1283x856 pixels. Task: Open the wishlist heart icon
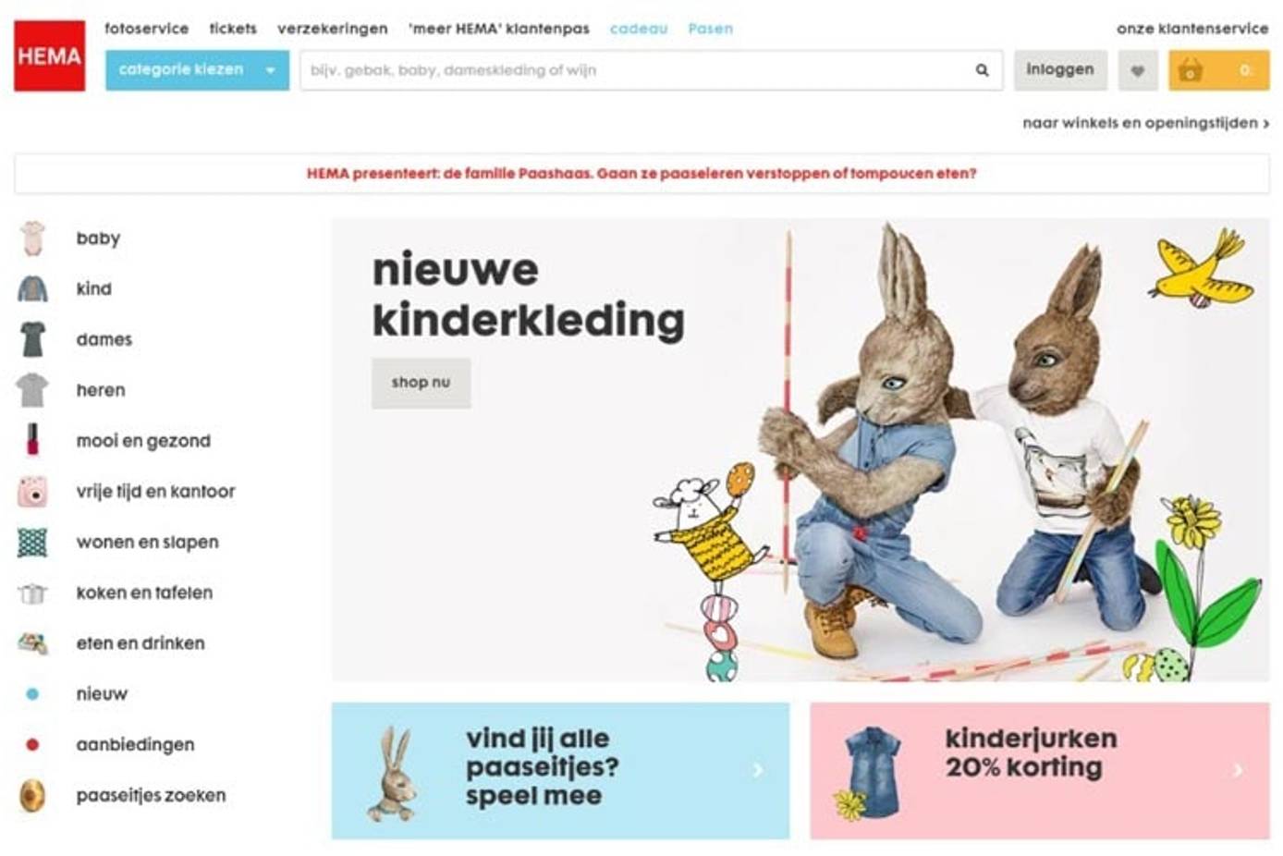tap(1138, 70)
